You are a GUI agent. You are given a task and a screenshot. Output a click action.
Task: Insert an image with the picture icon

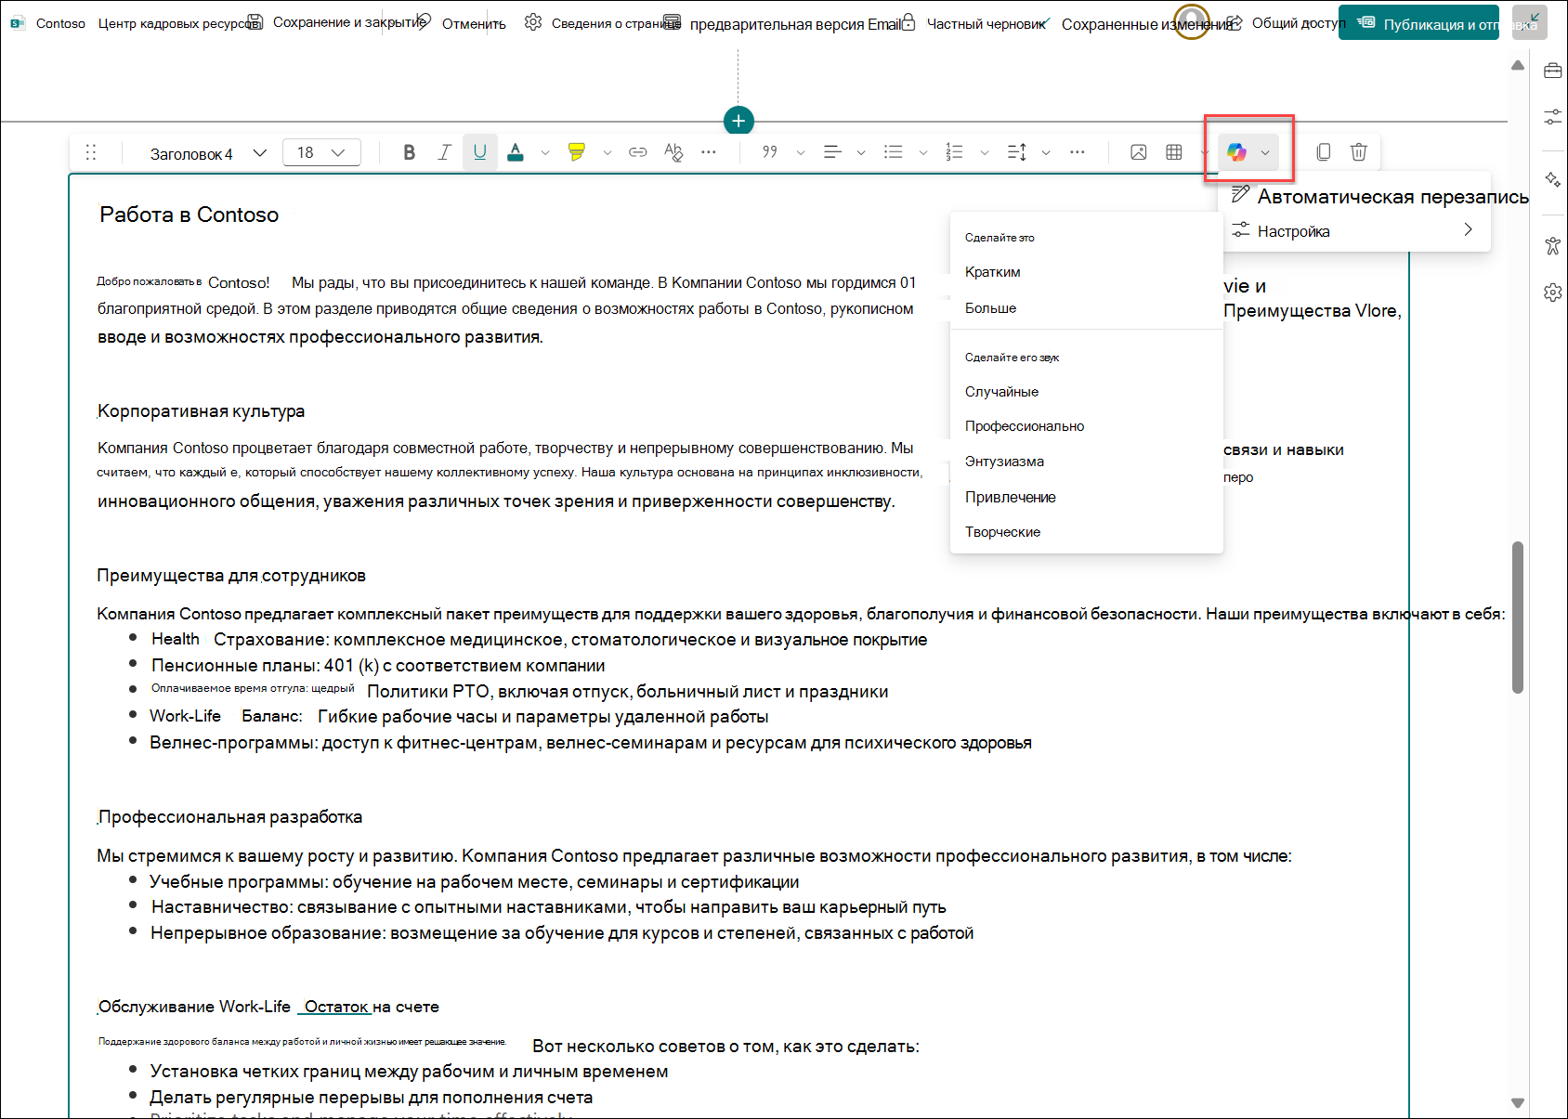click(1139, 152)
